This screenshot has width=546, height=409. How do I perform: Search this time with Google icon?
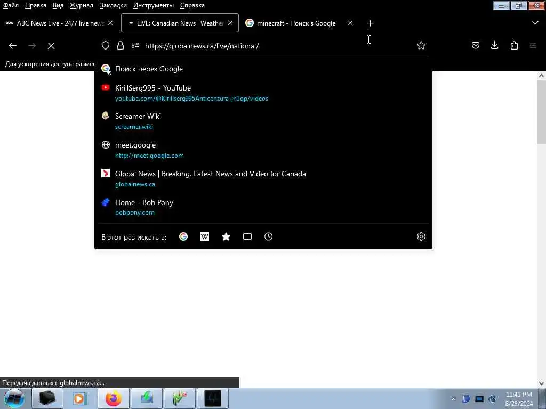(183, 236)
